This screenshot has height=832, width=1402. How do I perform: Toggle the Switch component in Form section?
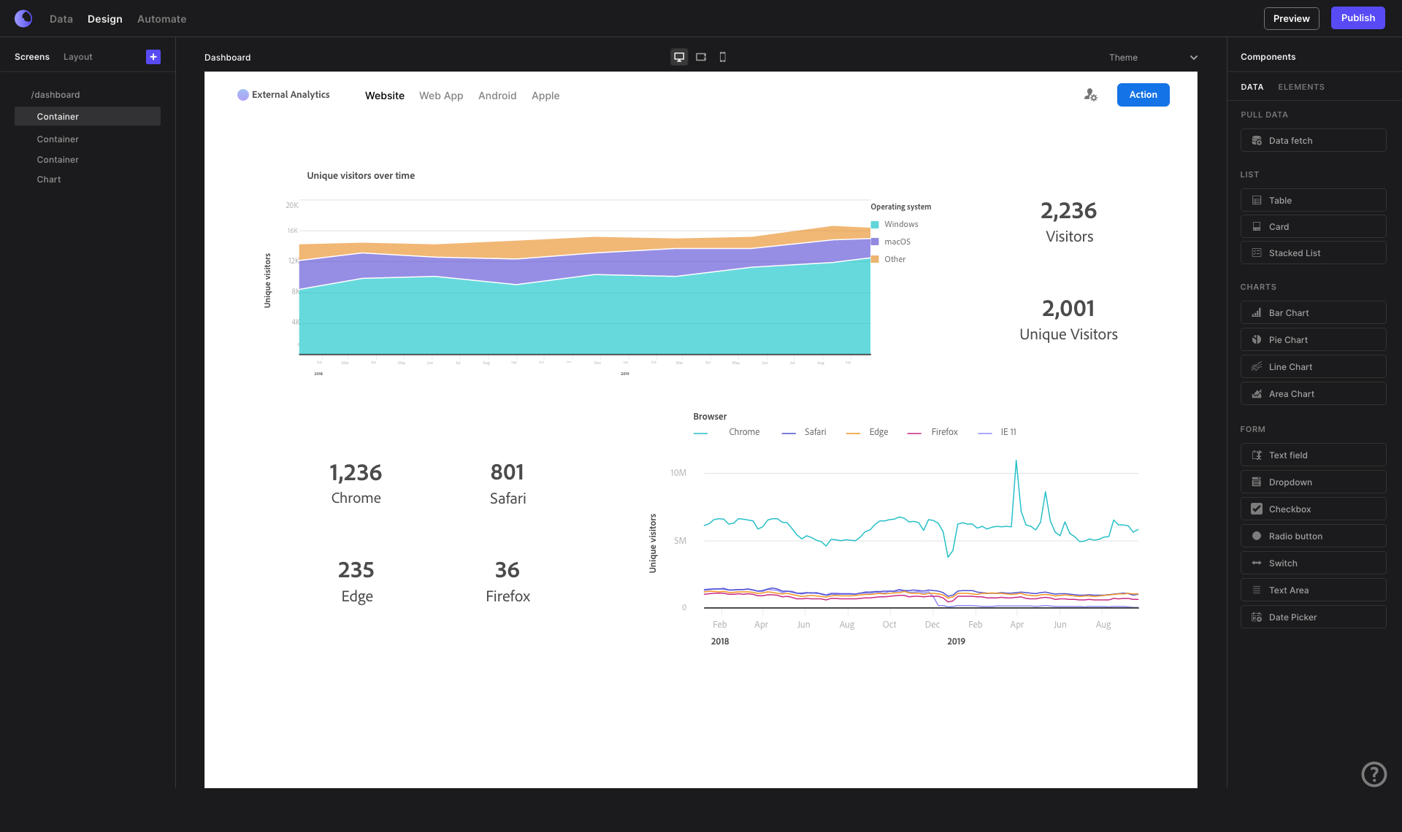pyautogui.click(x=1313, y=563)
